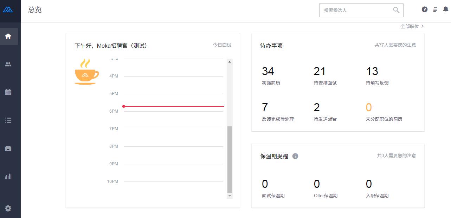Open the list icon in sidebar
The image size is (451, 218).
tap(8, 120)
